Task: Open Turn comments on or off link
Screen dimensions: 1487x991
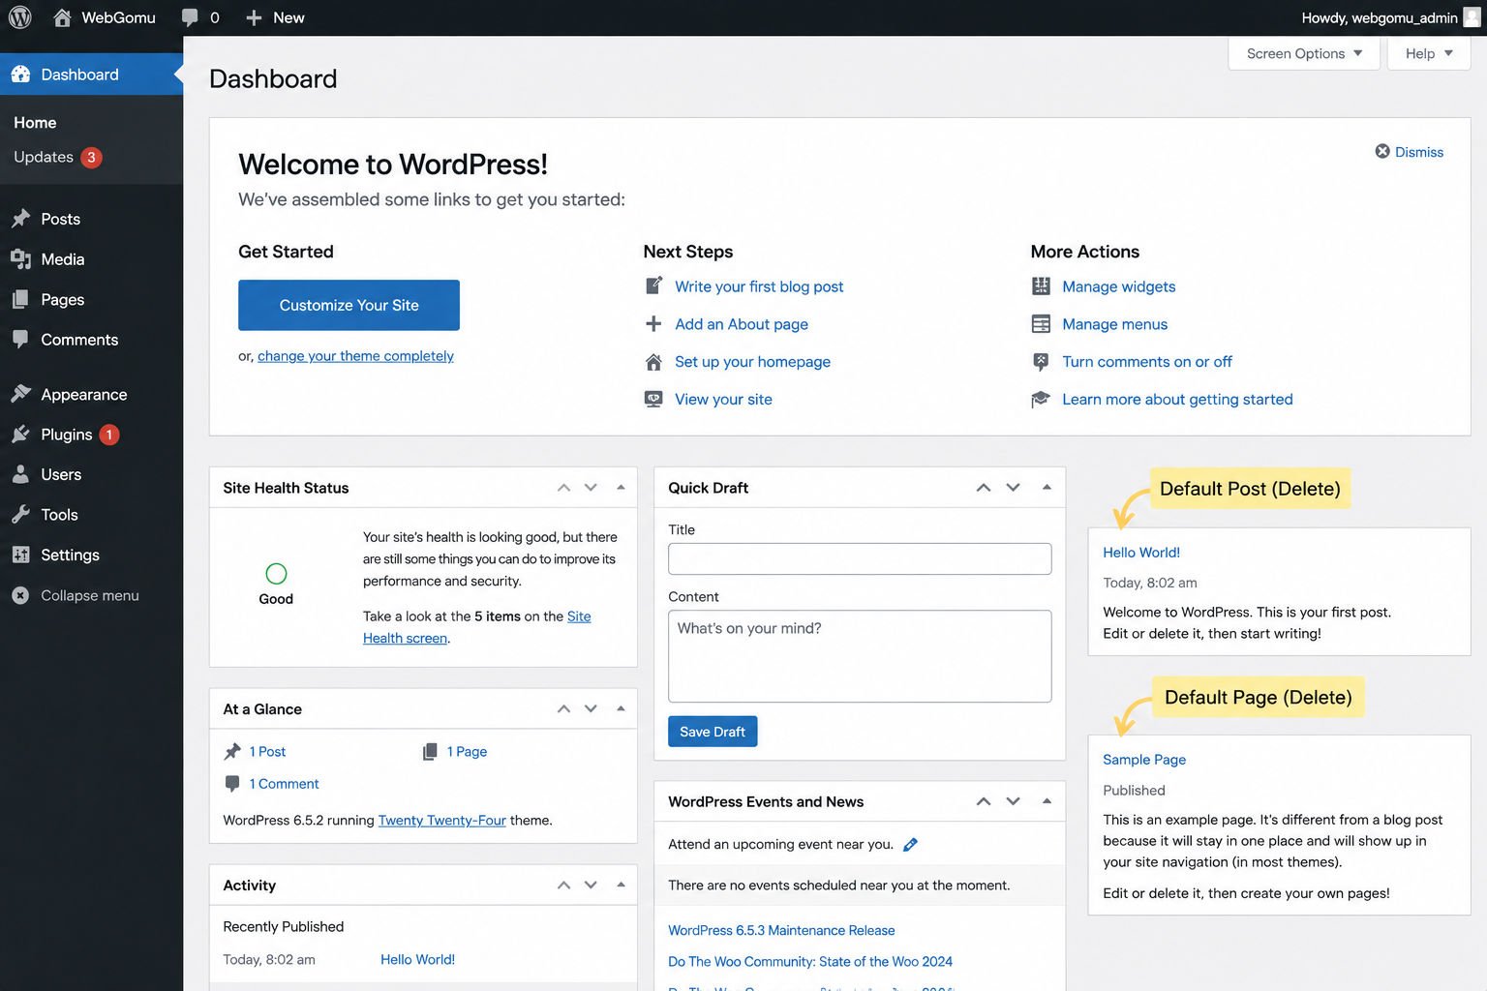Action: 1147,362
